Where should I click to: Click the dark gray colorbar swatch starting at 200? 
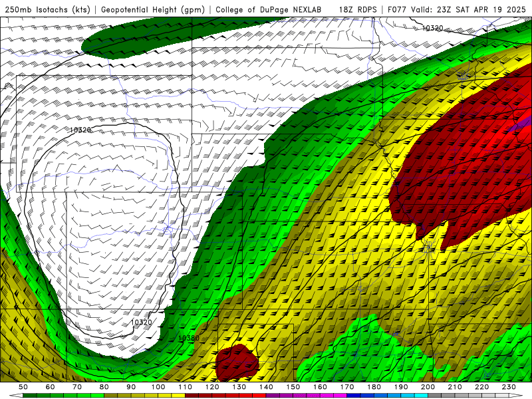click(435, 396)
